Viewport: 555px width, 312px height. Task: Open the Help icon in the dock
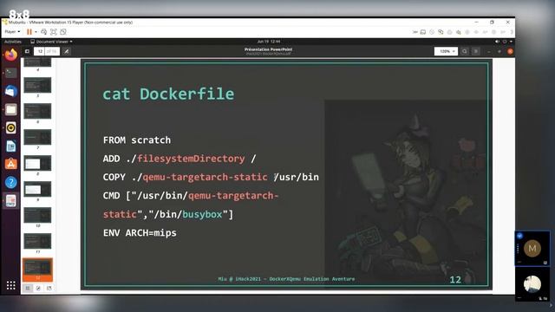[x=11, y=182]
